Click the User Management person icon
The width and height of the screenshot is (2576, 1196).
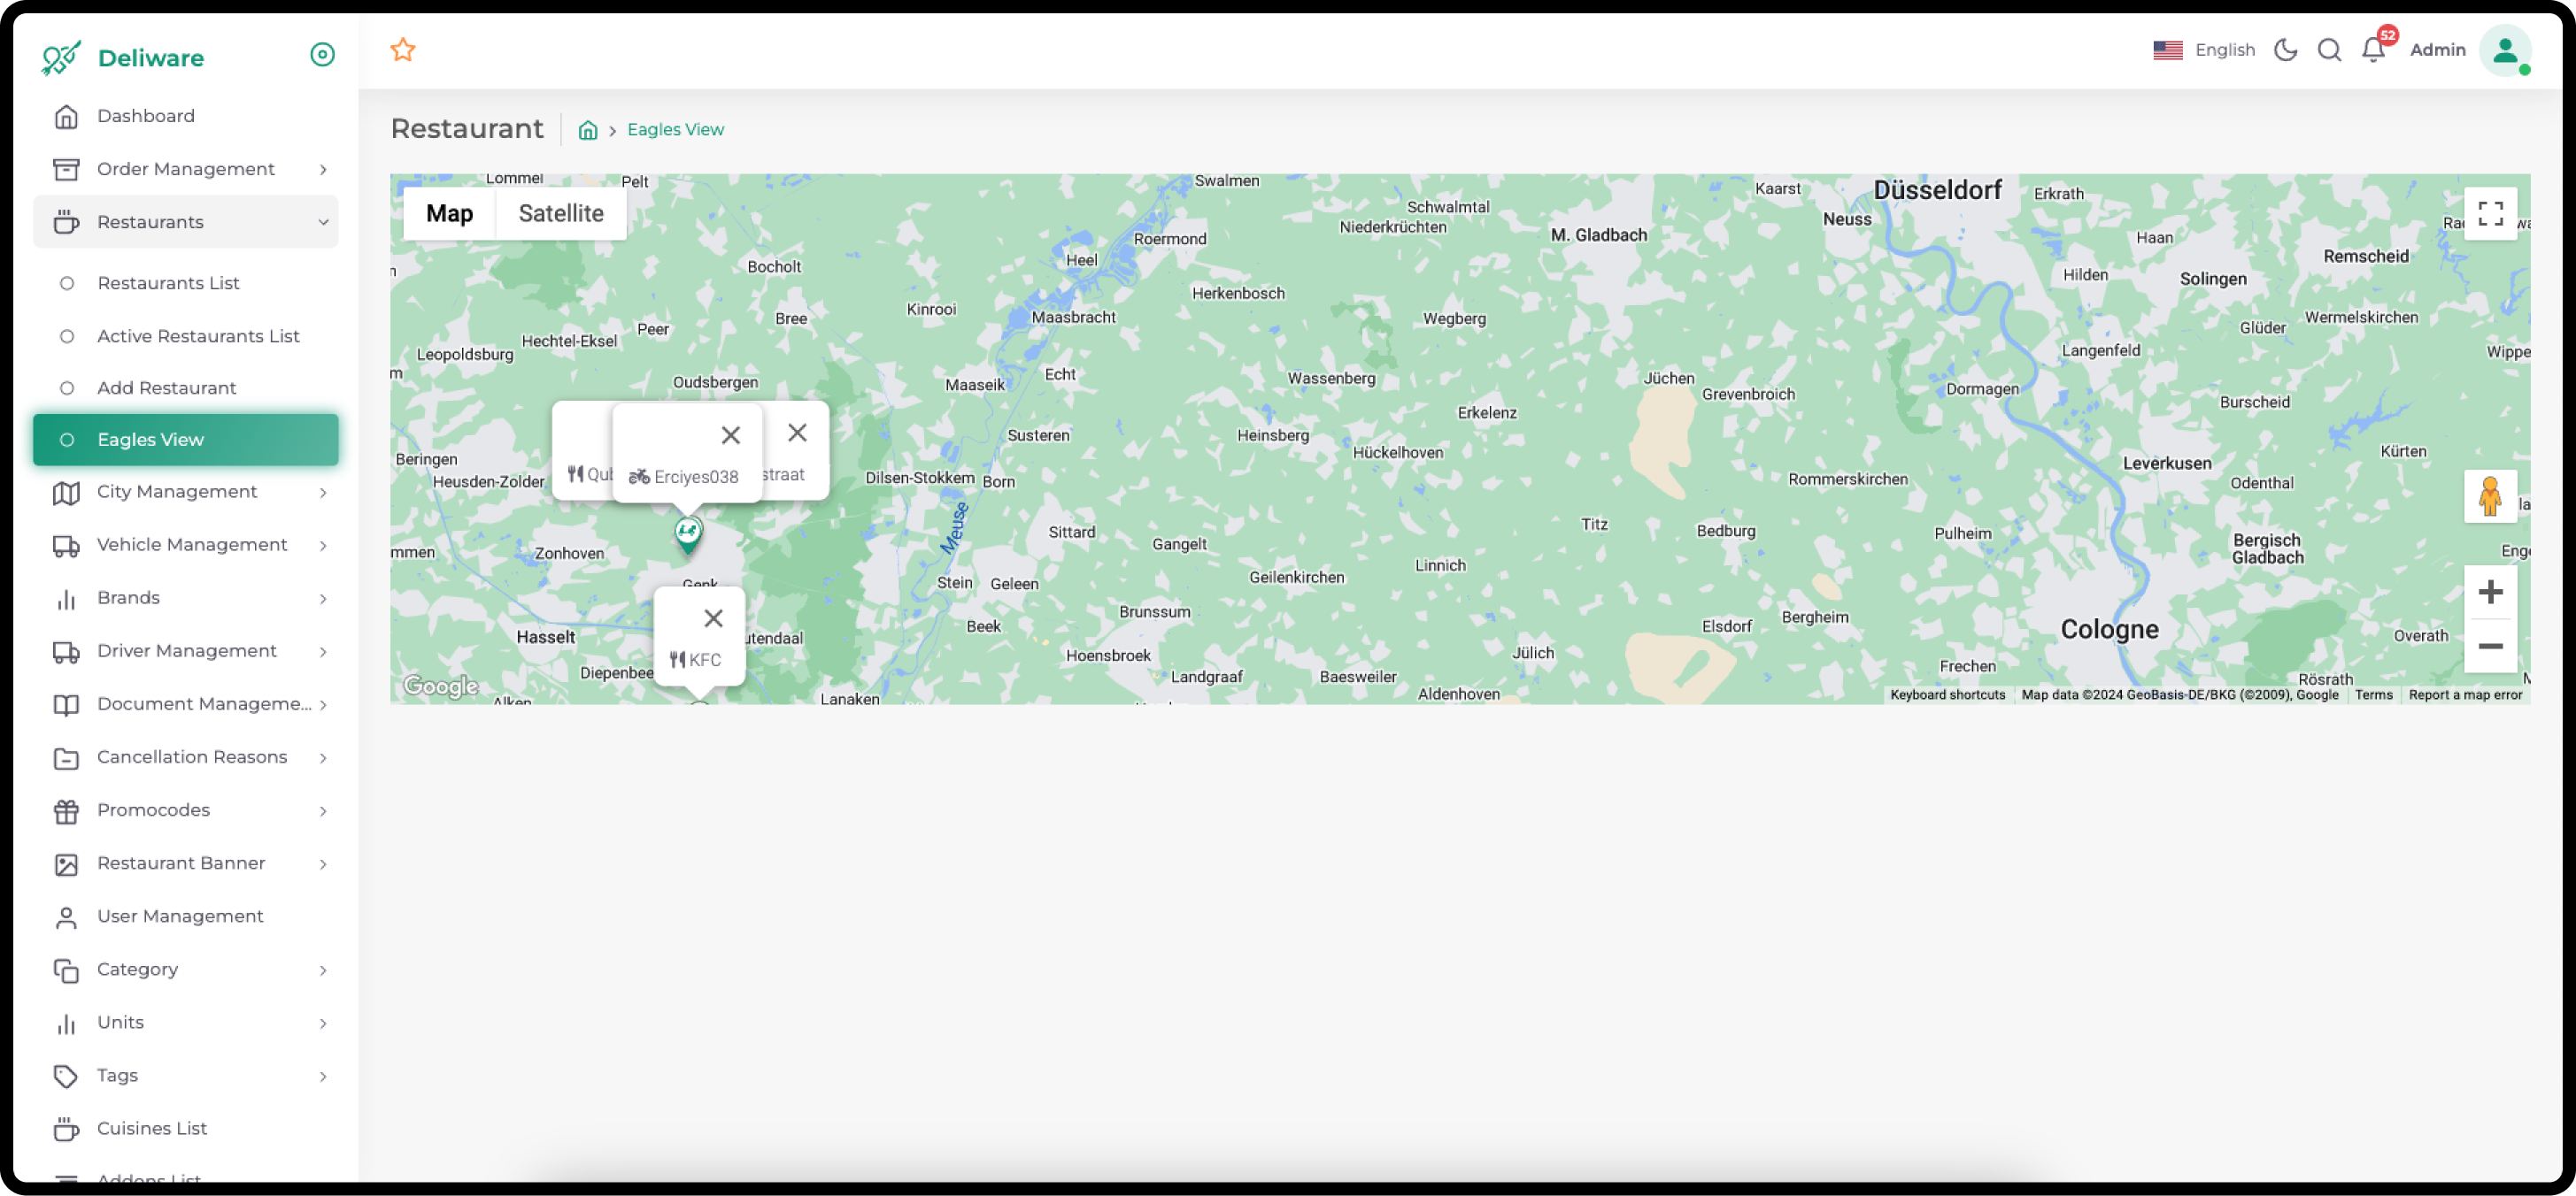(66, 916)
